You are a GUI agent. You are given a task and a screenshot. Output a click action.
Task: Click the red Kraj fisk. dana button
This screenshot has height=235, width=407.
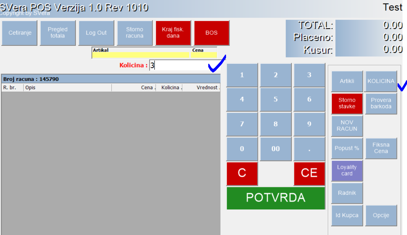[173, 33]
